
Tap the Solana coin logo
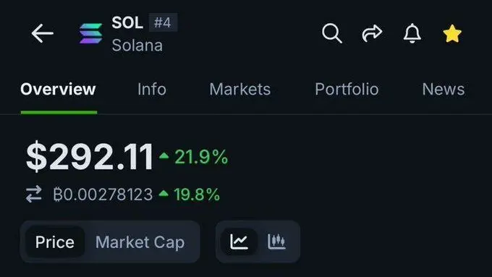coord(90,33)
